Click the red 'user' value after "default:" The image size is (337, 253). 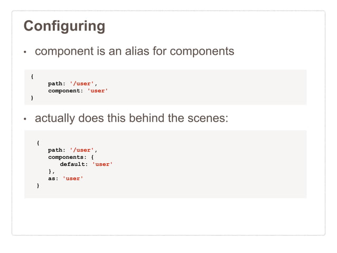coord(102,164)
